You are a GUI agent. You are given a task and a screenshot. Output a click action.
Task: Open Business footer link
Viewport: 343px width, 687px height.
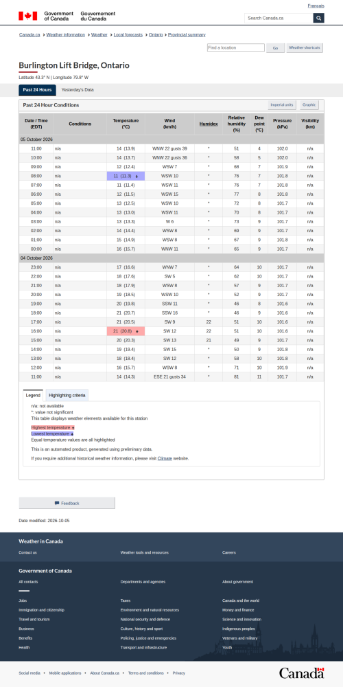click(26, 629)
